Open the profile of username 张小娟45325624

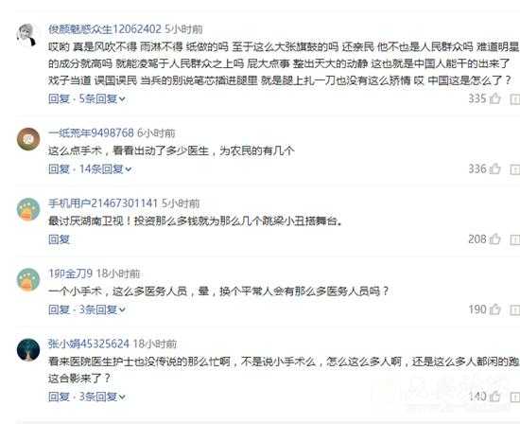[89, 344]
